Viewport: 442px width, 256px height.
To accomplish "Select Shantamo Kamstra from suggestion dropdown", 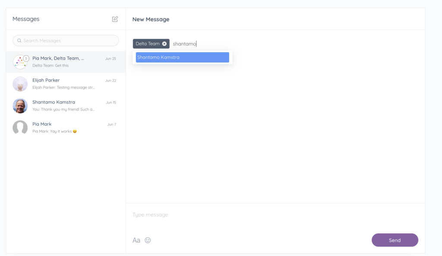I will click(183, 57).
